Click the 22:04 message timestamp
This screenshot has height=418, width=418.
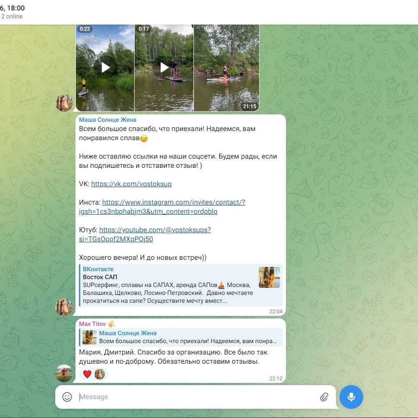click(276, 312)
